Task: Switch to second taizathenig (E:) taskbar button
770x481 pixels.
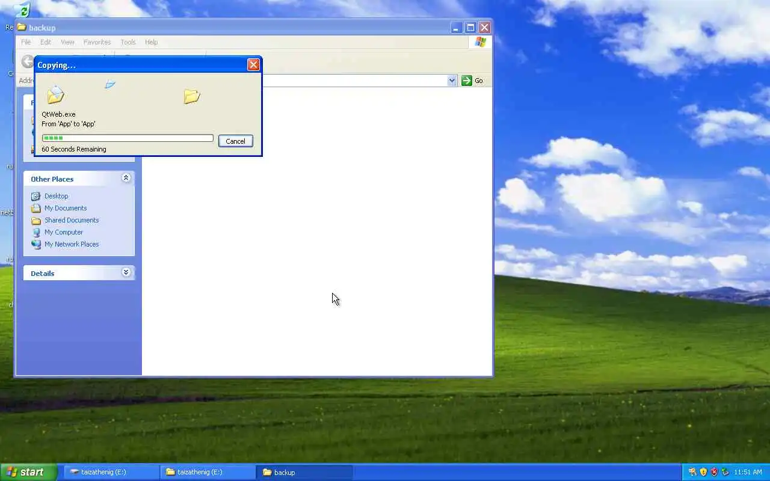Action: [208, 472]
